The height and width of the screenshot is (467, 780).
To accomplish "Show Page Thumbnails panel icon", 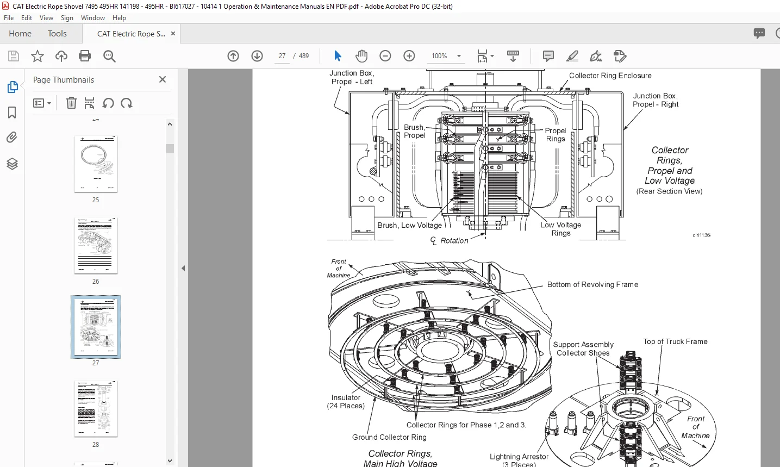I will [x=12, y=87].
